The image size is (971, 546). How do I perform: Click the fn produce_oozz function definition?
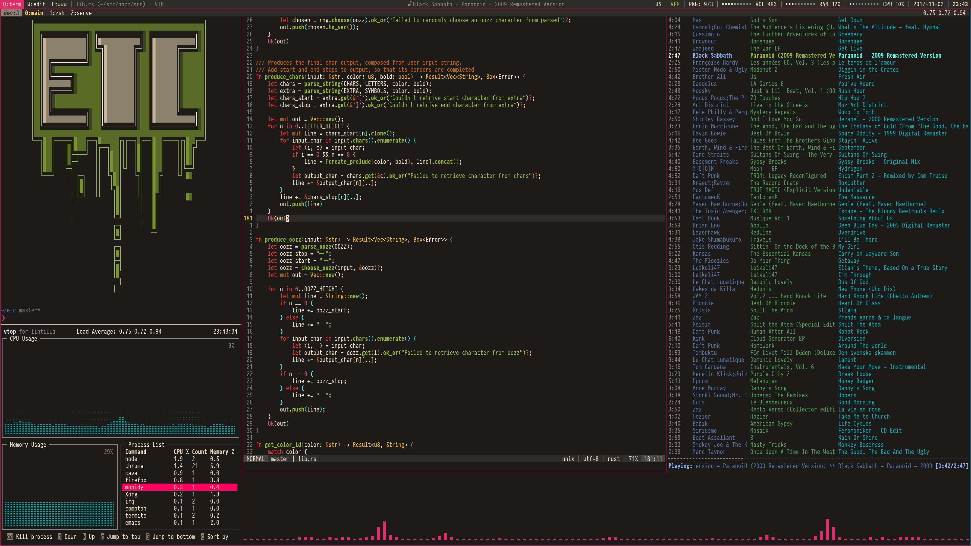coord(354,239)
